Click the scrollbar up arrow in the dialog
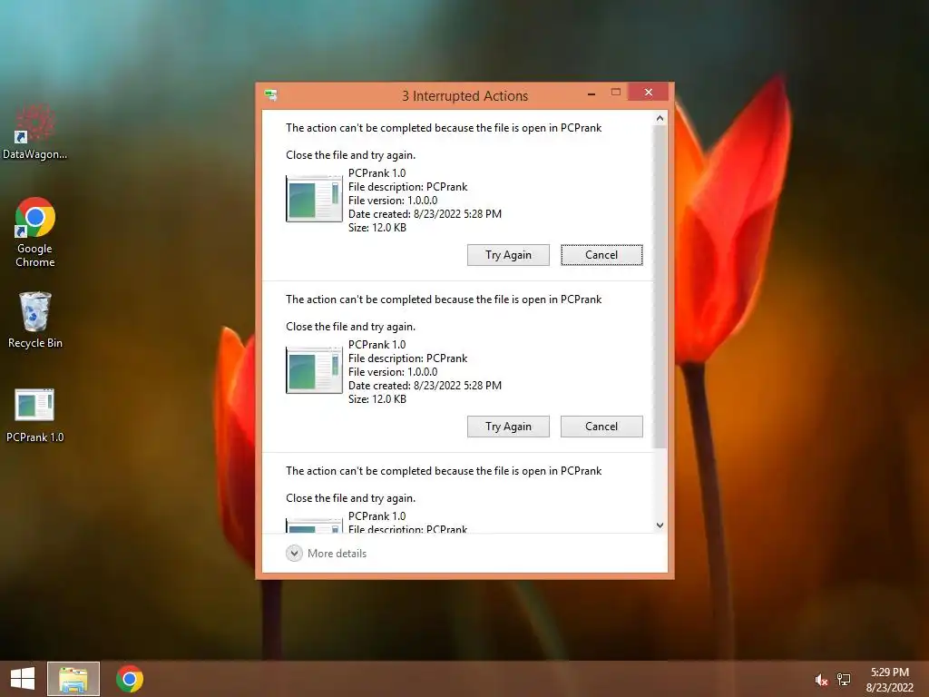The height and width of the screenshot is (697, 929). coord(660,119)
